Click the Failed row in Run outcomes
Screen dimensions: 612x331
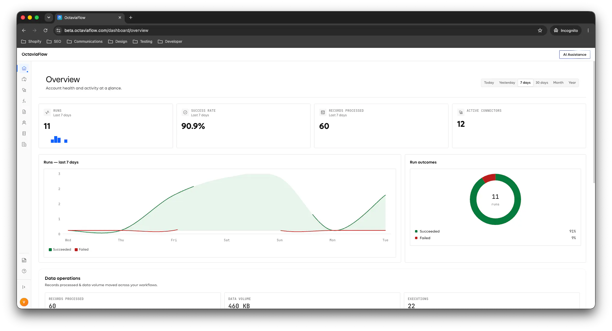pos(495,238)
